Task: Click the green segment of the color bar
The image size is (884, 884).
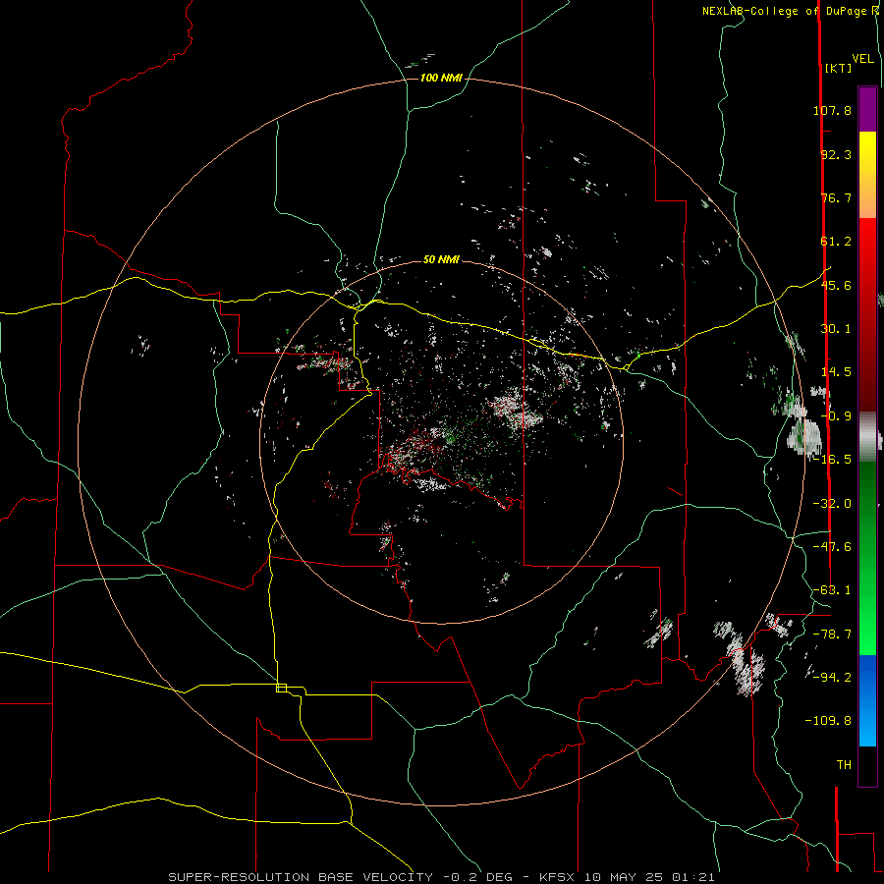Action: (867, 558)
